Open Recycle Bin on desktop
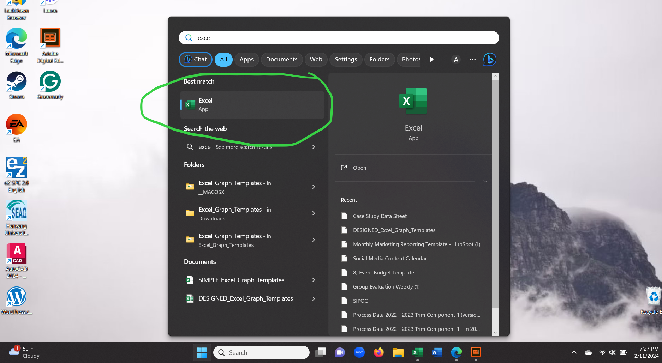Screen dimensions: 662x363 (x=652, y=301)
